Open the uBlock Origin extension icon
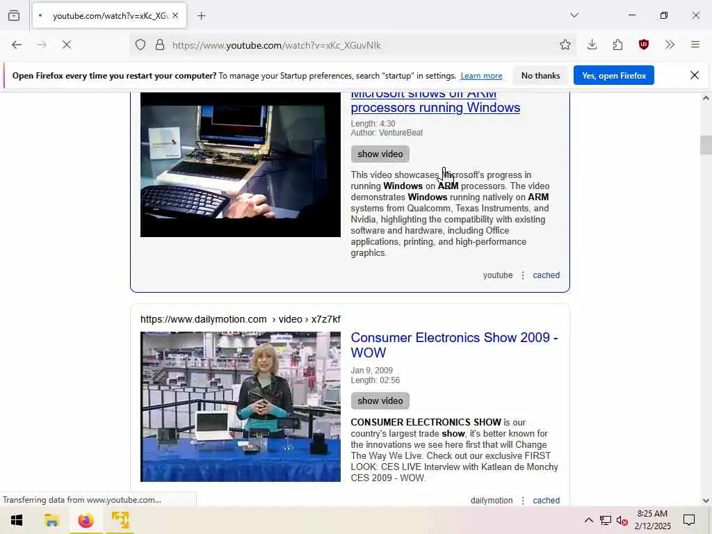712x534 pixels. tap(643, 44)
